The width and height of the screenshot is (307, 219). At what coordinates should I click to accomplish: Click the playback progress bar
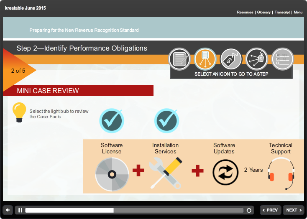[134, 210]
